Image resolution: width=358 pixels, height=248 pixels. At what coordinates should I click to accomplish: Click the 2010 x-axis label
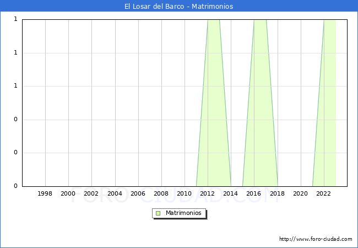(185, 193)
